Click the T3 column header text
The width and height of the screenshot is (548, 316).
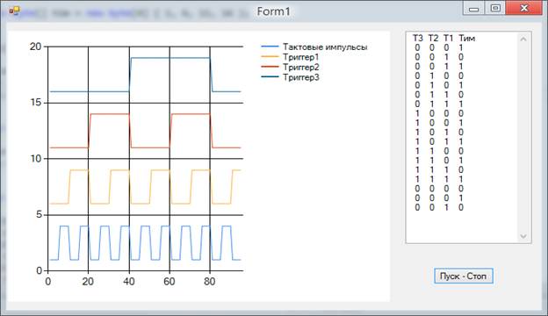[x=418, y=38]
